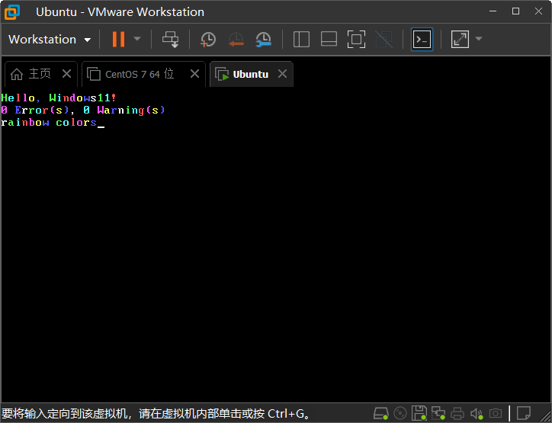
Task: Maximize the VMware Workstation window
Action: coord(515,11)
